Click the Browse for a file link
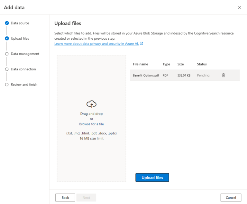Screen dimensions: 247x204 (91, 124)
